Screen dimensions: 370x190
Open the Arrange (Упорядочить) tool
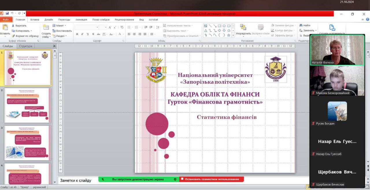(243, 27)
